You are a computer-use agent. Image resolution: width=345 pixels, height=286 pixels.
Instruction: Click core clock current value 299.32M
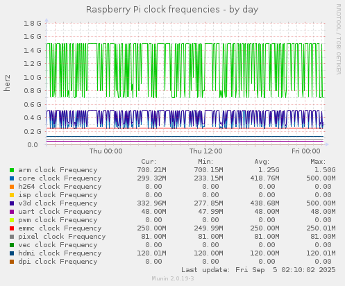click(151, 178)
